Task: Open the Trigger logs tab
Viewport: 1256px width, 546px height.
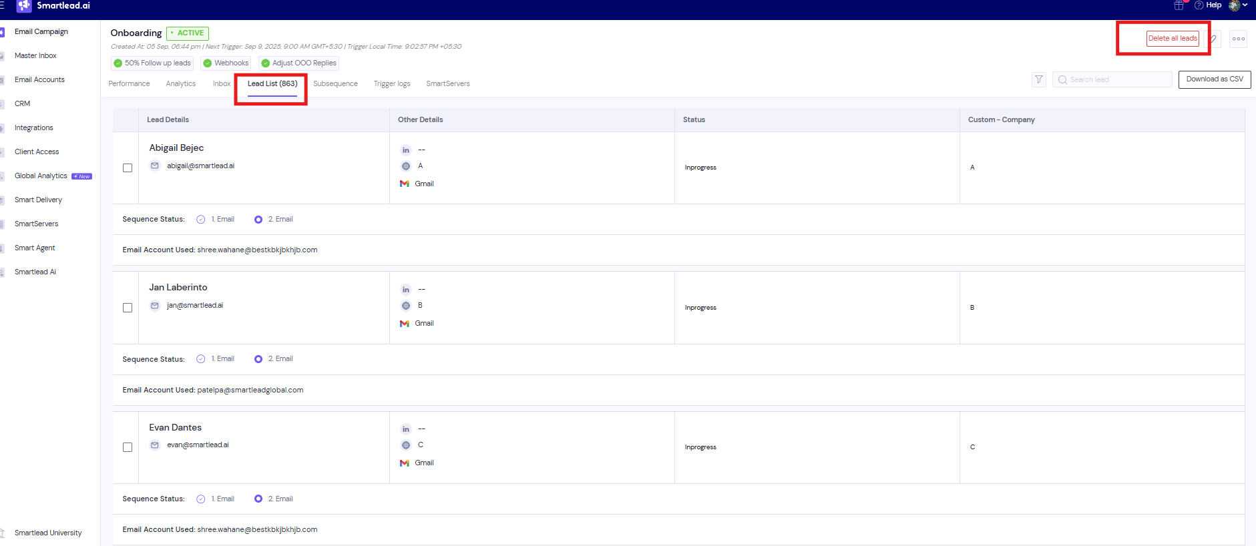Action: [x=392, y=83]
